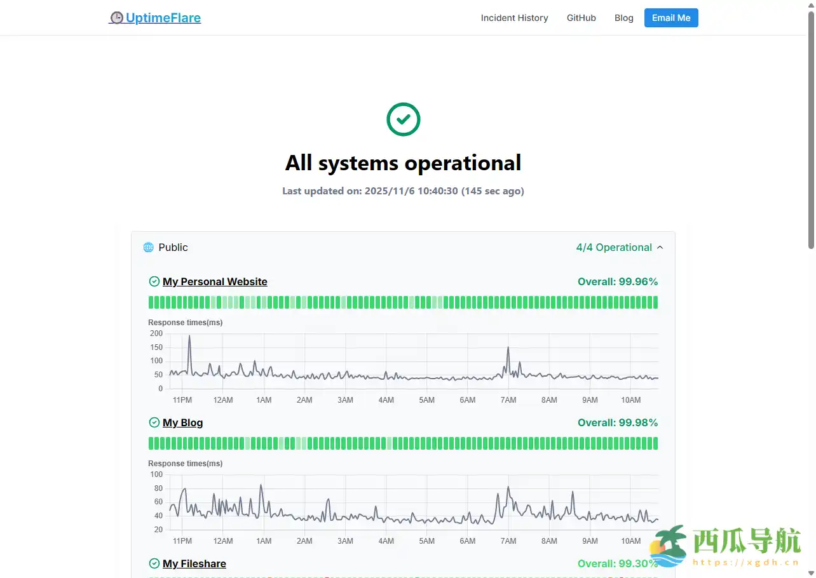Collapse the Public group using the chevron
The width and height of the screenshot is (816, 578).
click(x=660, y=248)
